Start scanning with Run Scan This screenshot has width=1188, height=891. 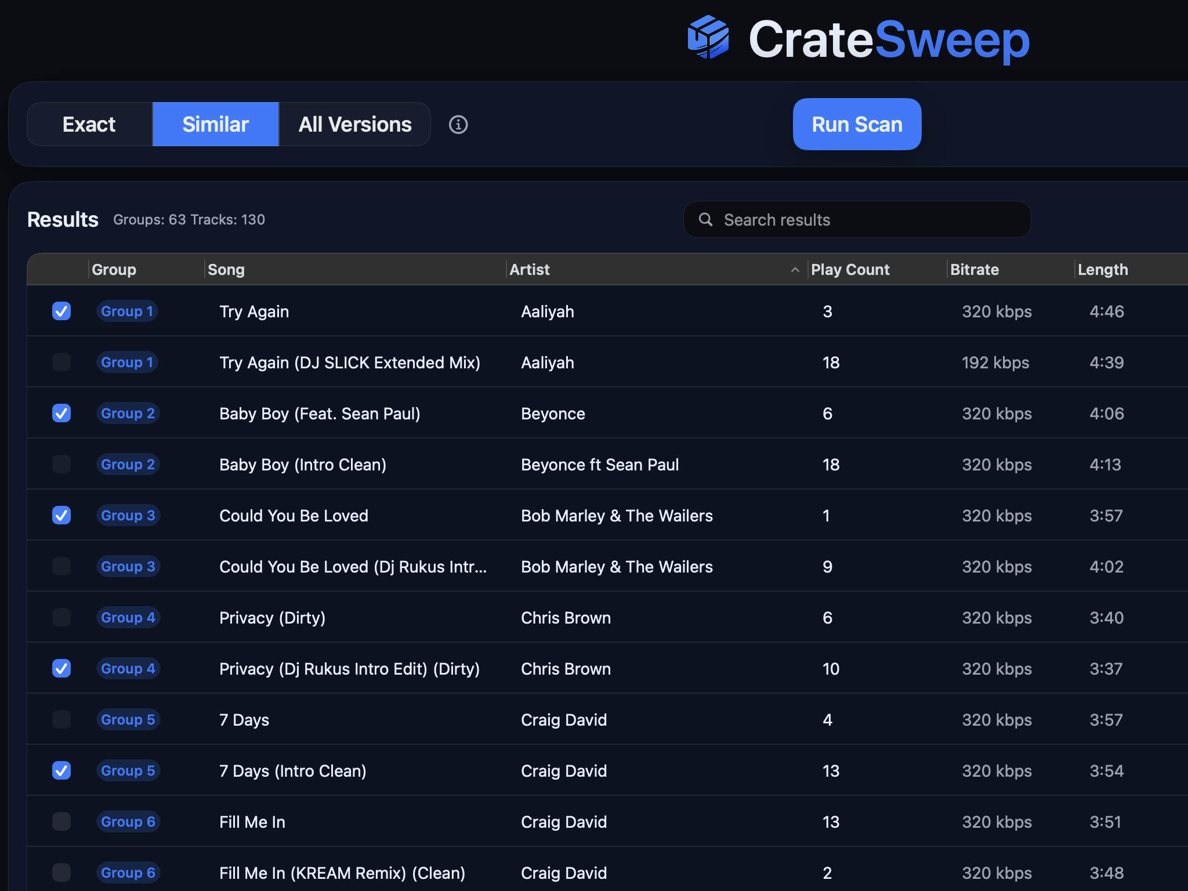click(857, 124)
